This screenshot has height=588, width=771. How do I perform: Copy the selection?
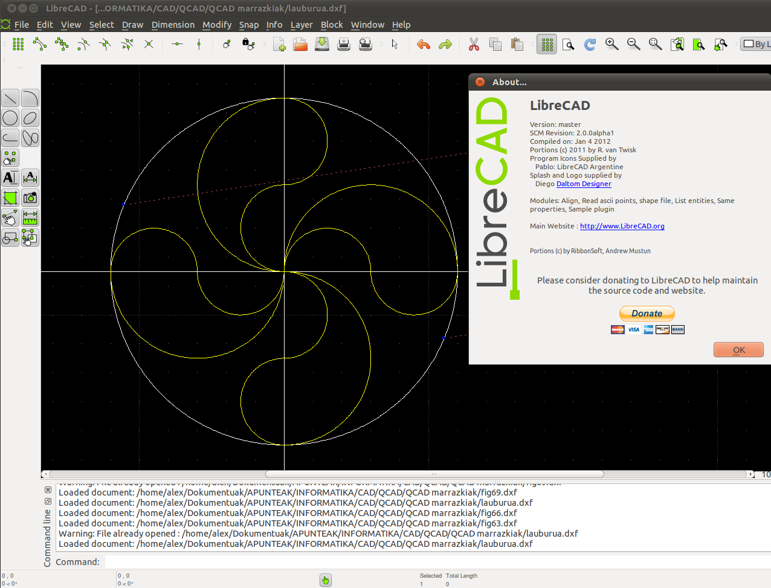pyautogui.click(x=495, y=44)
